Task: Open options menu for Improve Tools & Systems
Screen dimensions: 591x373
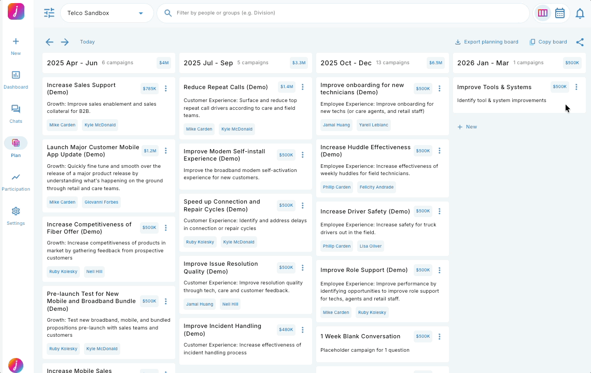Action: tap(576, 87)
